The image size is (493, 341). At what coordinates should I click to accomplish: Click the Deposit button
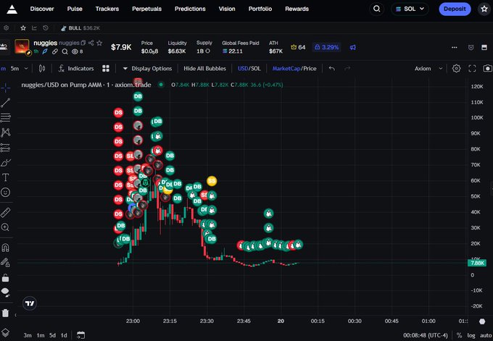455,9
